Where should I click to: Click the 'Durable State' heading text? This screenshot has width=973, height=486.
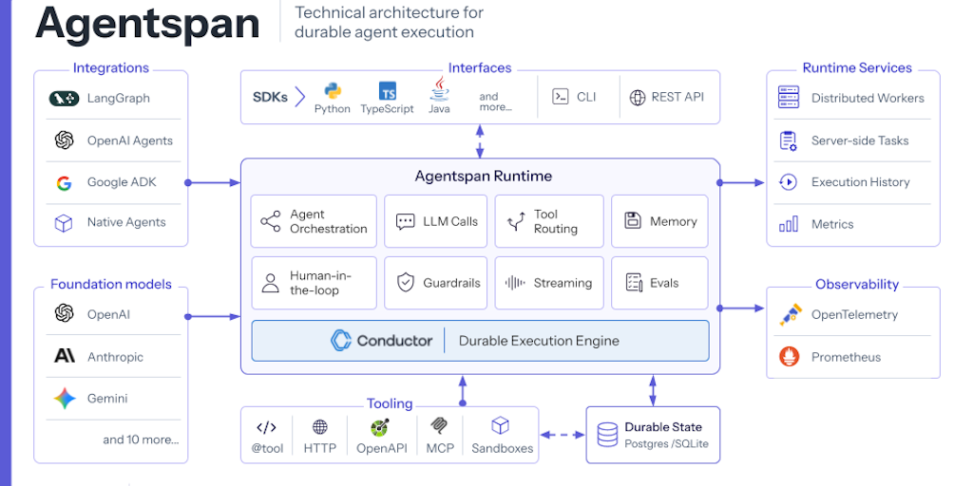[663, 427]
